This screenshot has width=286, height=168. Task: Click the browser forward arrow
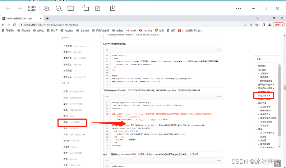pos(9,25)
